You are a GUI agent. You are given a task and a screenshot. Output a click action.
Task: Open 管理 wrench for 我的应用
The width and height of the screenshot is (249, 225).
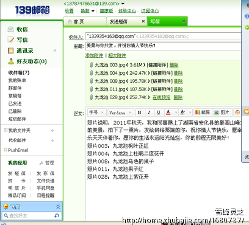(46, 163)
